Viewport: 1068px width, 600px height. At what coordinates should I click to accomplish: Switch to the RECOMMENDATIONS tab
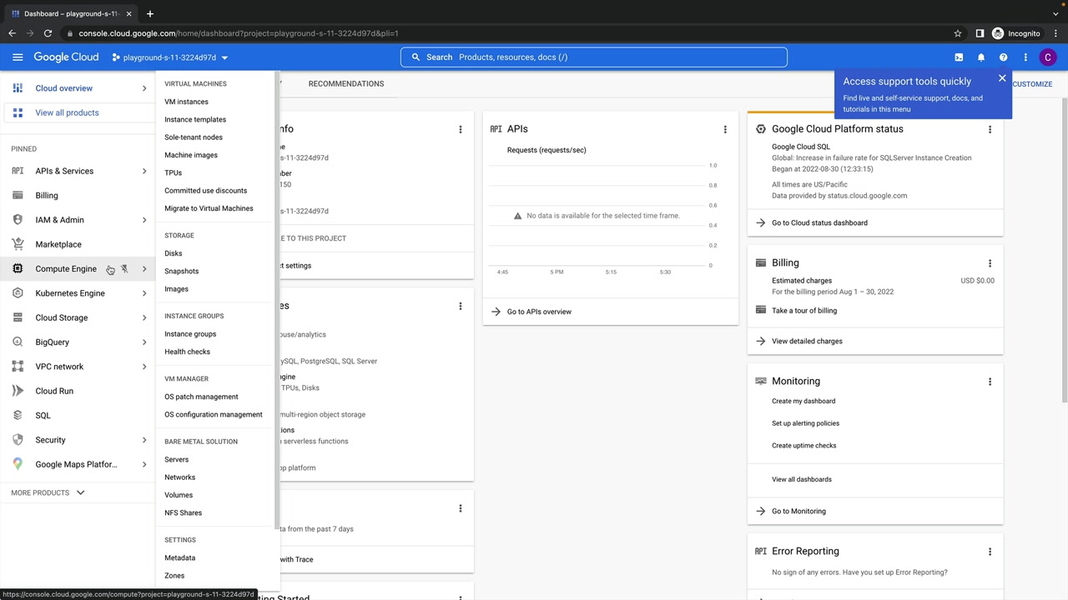pyautogui.click(x=346, y=84)
